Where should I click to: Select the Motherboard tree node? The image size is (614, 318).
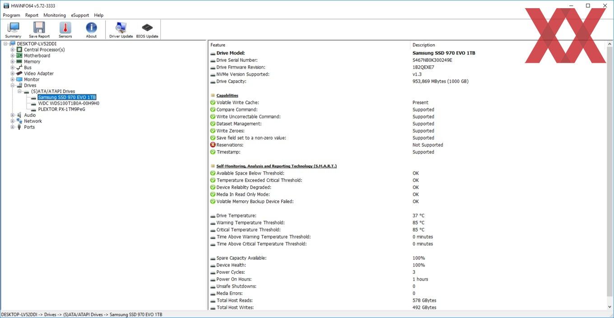[x=37, y=55]
